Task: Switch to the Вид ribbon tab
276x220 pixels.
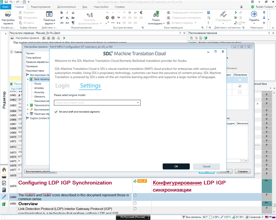Action: [85, 7]
